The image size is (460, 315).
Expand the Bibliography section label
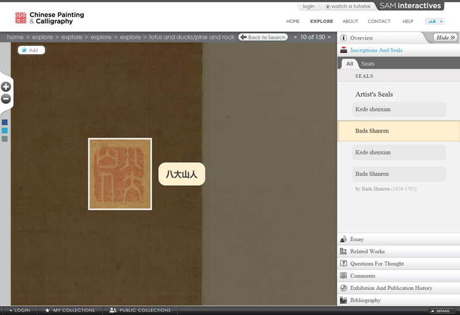tap(365, 300)
